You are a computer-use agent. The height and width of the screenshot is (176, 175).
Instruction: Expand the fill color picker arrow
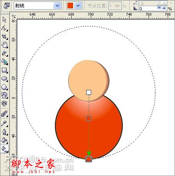point(78,6)
